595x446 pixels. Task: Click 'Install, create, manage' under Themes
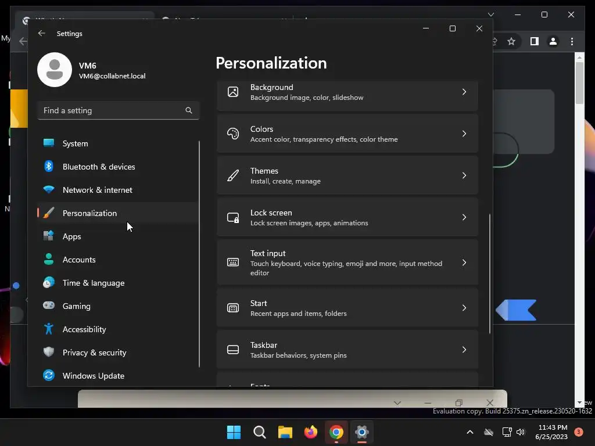tap(285, 181)
